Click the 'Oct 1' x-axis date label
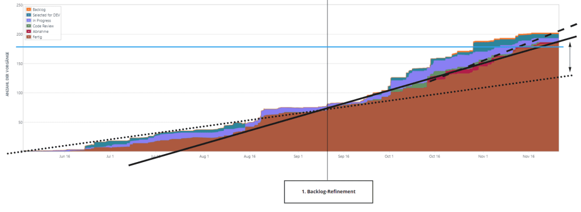 389,156
